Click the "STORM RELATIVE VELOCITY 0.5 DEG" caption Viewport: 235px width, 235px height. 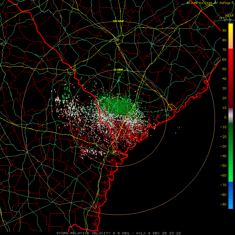pyautogui.click(x=95, y=233)
